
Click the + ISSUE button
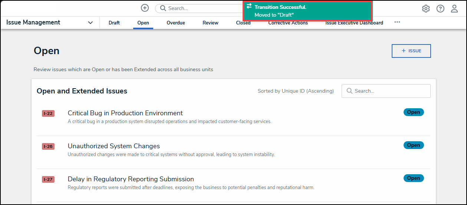coord(411,51)
